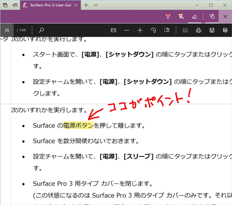The image size is (232, 205).
Task: Switch the page view layout
Action: [x=167, y=30]
